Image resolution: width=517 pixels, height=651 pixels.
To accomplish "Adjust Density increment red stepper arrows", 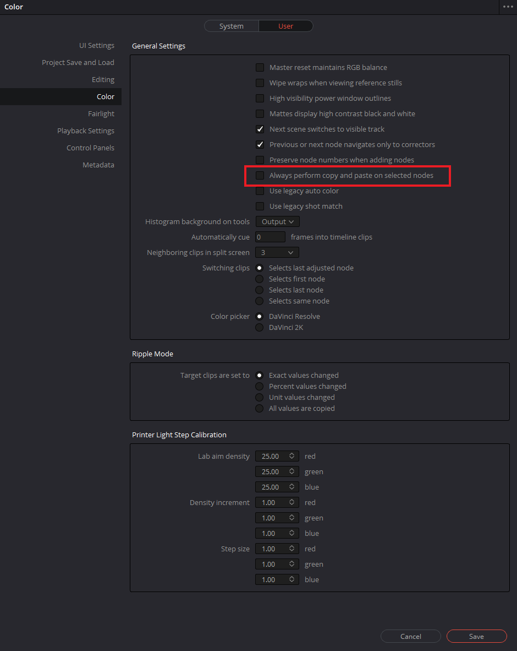I will coord(292,502).
